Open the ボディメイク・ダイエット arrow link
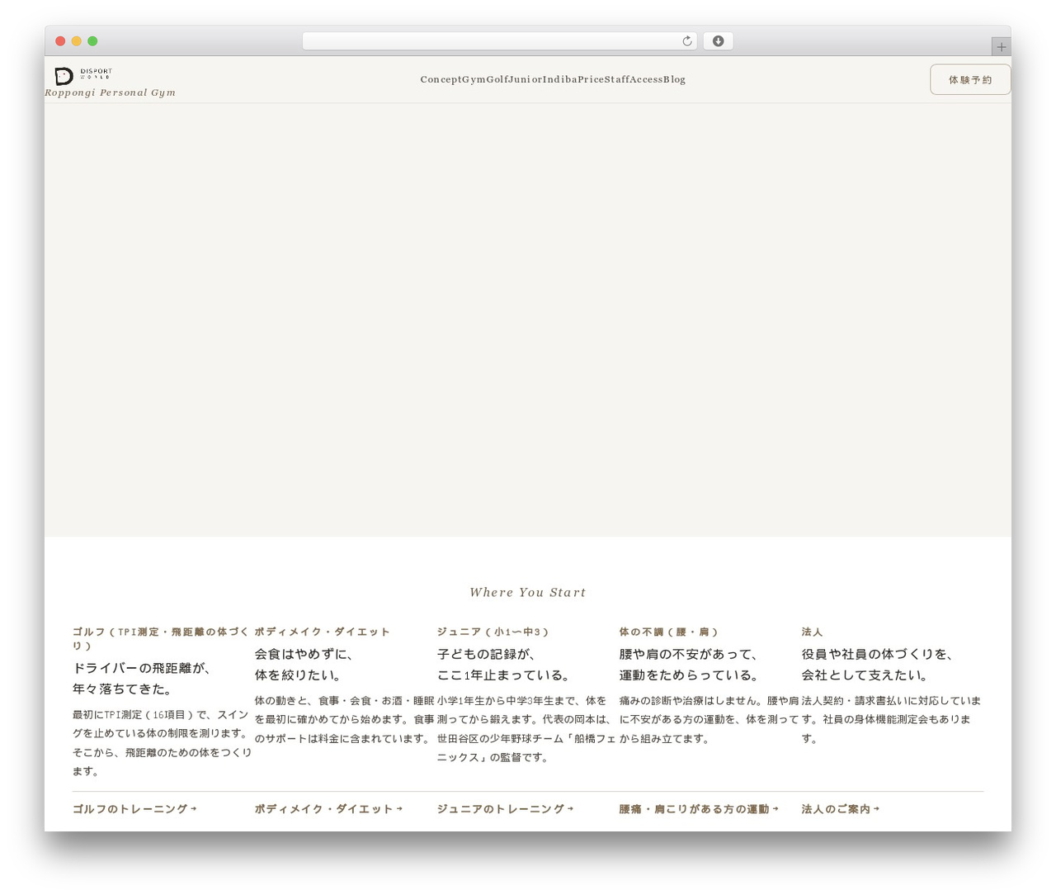The image size is (1056, 895). [328, 809]
